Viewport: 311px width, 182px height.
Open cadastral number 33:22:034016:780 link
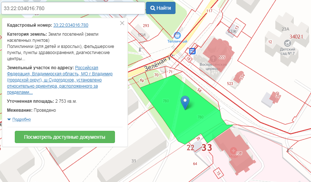[71, 25]
